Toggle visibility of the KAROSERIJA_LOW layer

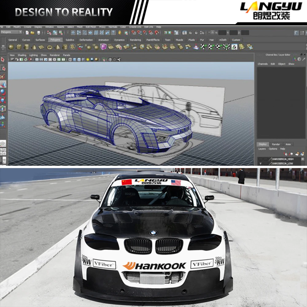point(260,163)
